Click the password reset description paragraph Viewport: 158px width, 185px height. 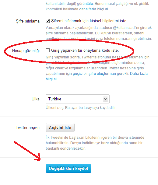point(99,33)
